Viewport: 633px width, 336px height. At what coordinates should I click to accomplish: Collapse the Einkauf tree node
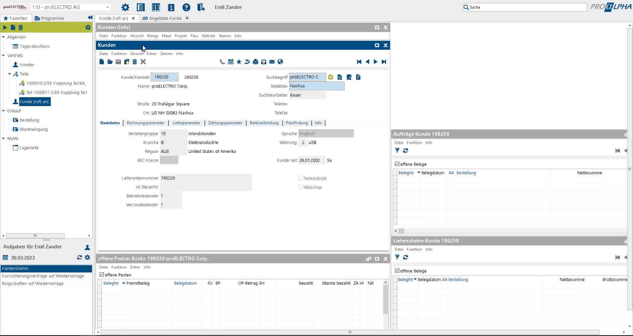[3, 111]
